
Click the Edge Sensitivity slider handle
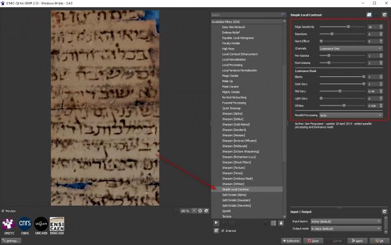(349, 27)
